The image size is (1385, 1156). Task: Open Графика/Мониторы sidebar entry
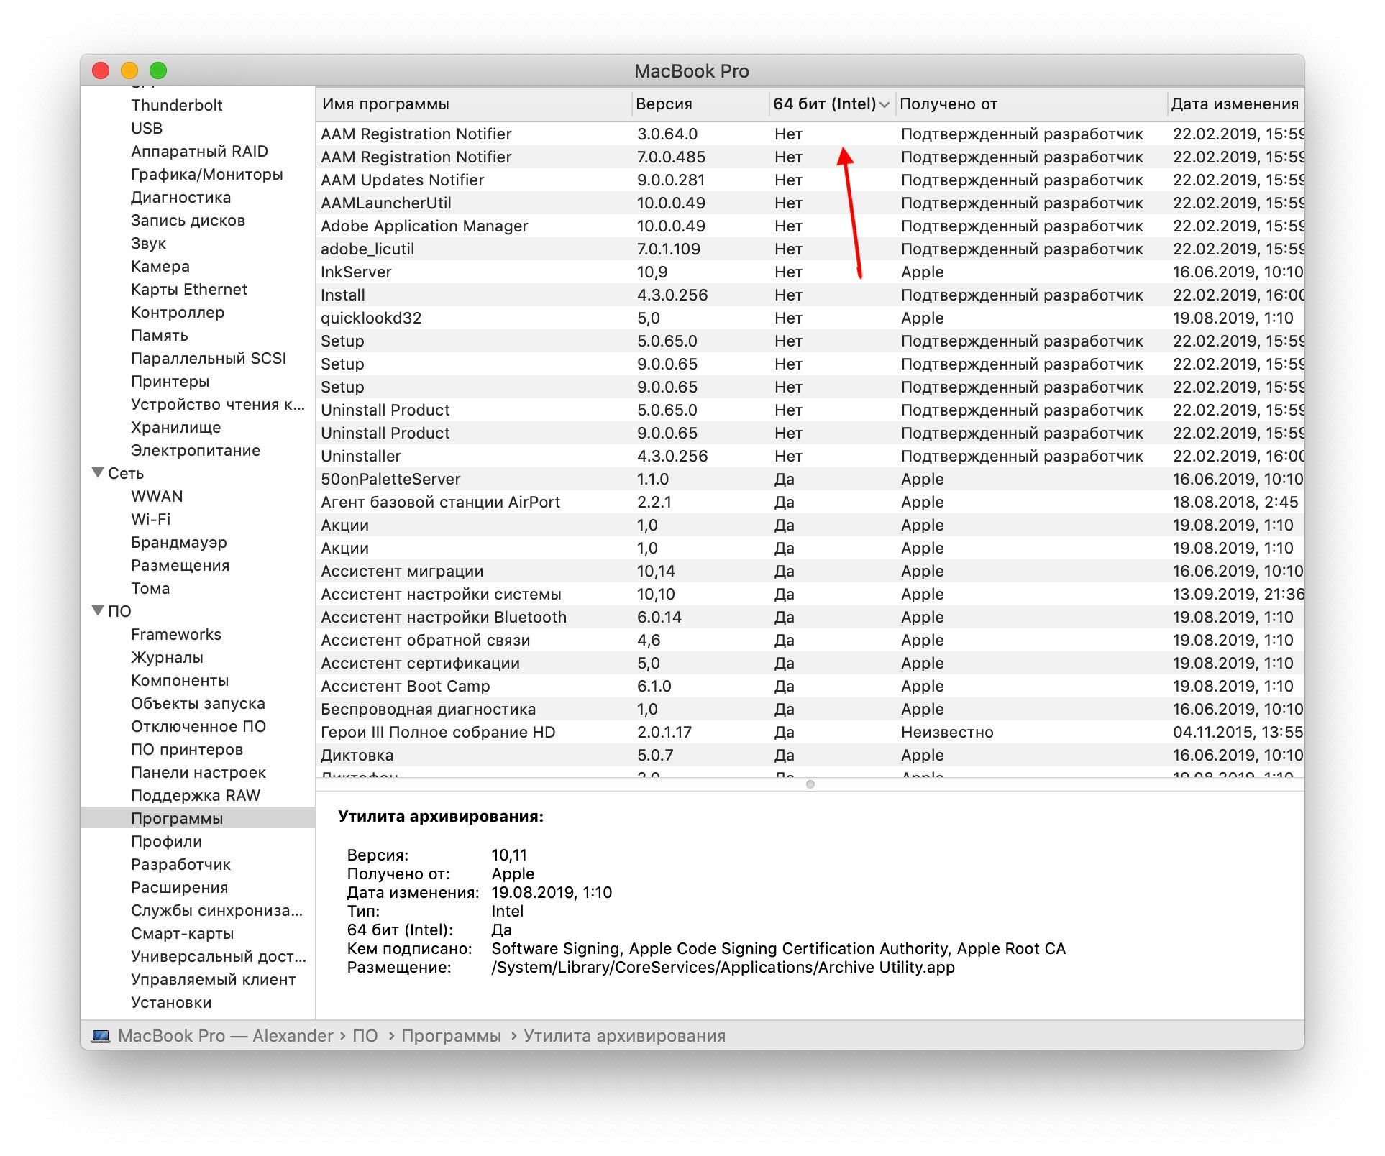click(207, 174)
